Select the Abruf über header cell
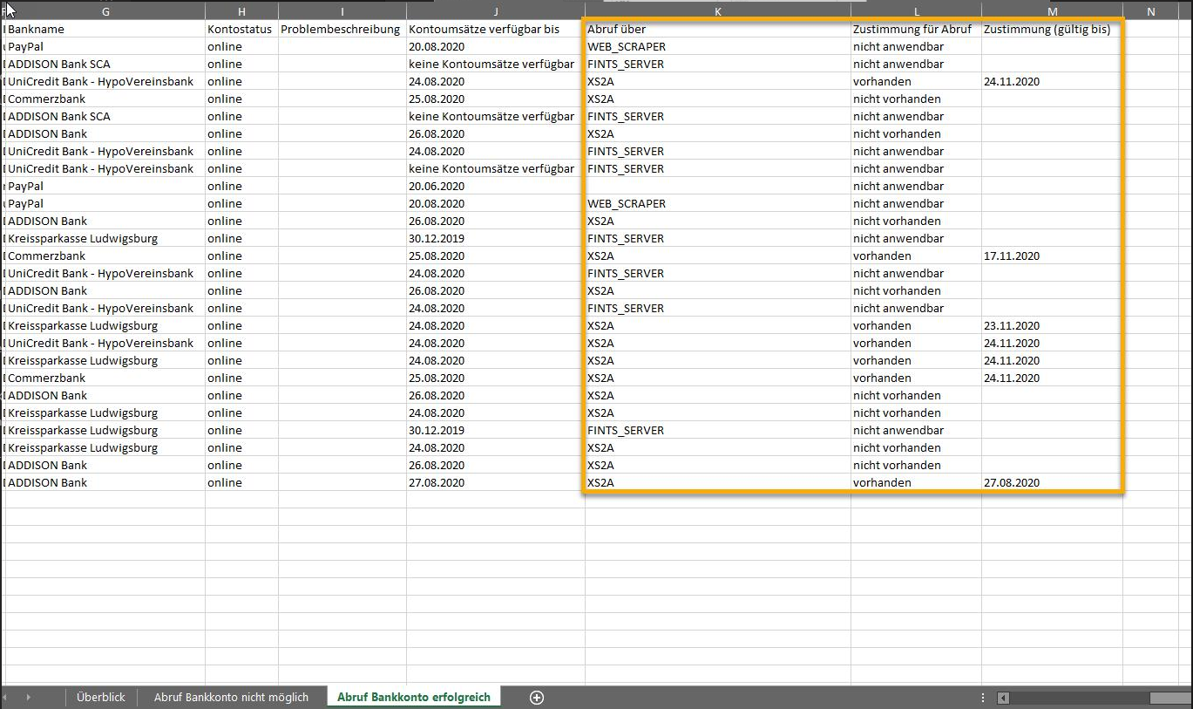 (x=718, y=29)
